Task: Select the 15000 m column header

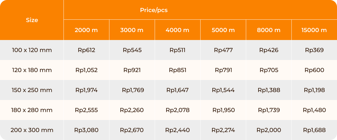Action: (314, 30)
